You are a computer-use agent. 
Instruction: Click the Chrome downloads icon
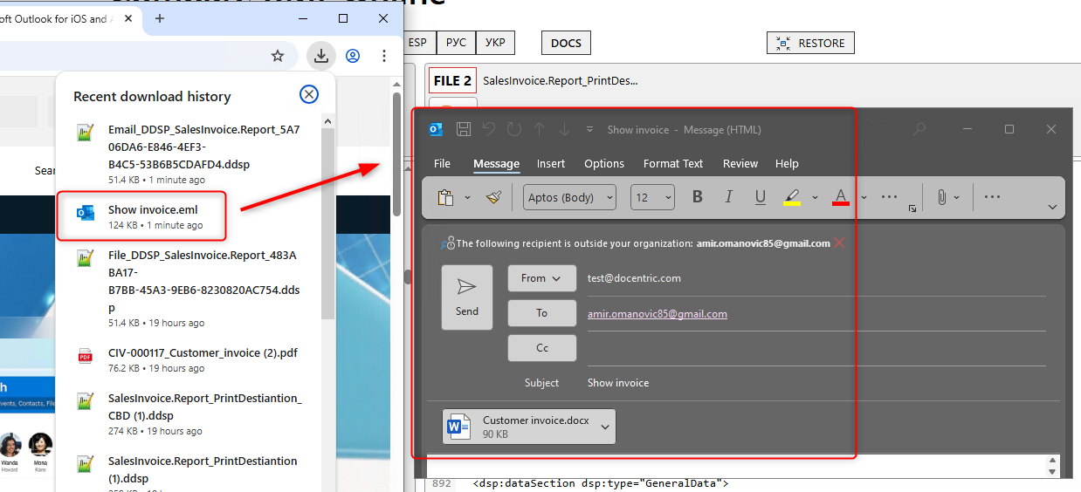click(321, 56)
